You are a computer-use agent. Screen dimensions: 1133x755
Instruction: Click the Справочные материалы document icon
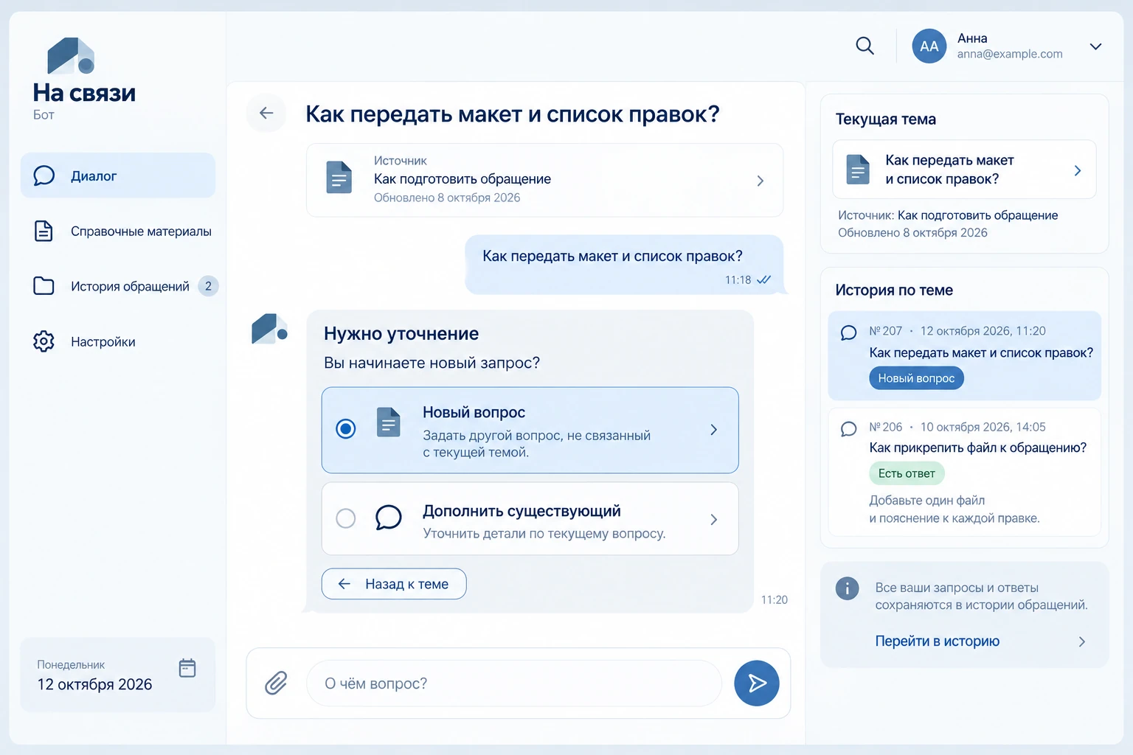pyautogui.click(x=44, y=231)
